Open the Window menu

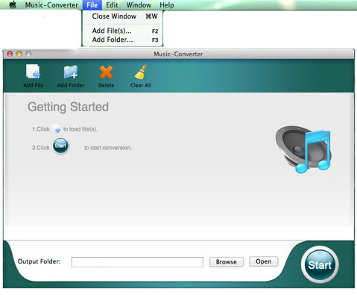click(x=139, y=5)
